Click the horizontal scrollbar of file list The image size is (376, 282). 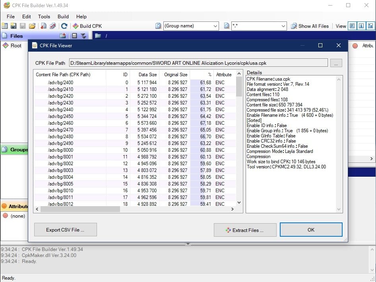click(x=134, y=209)
